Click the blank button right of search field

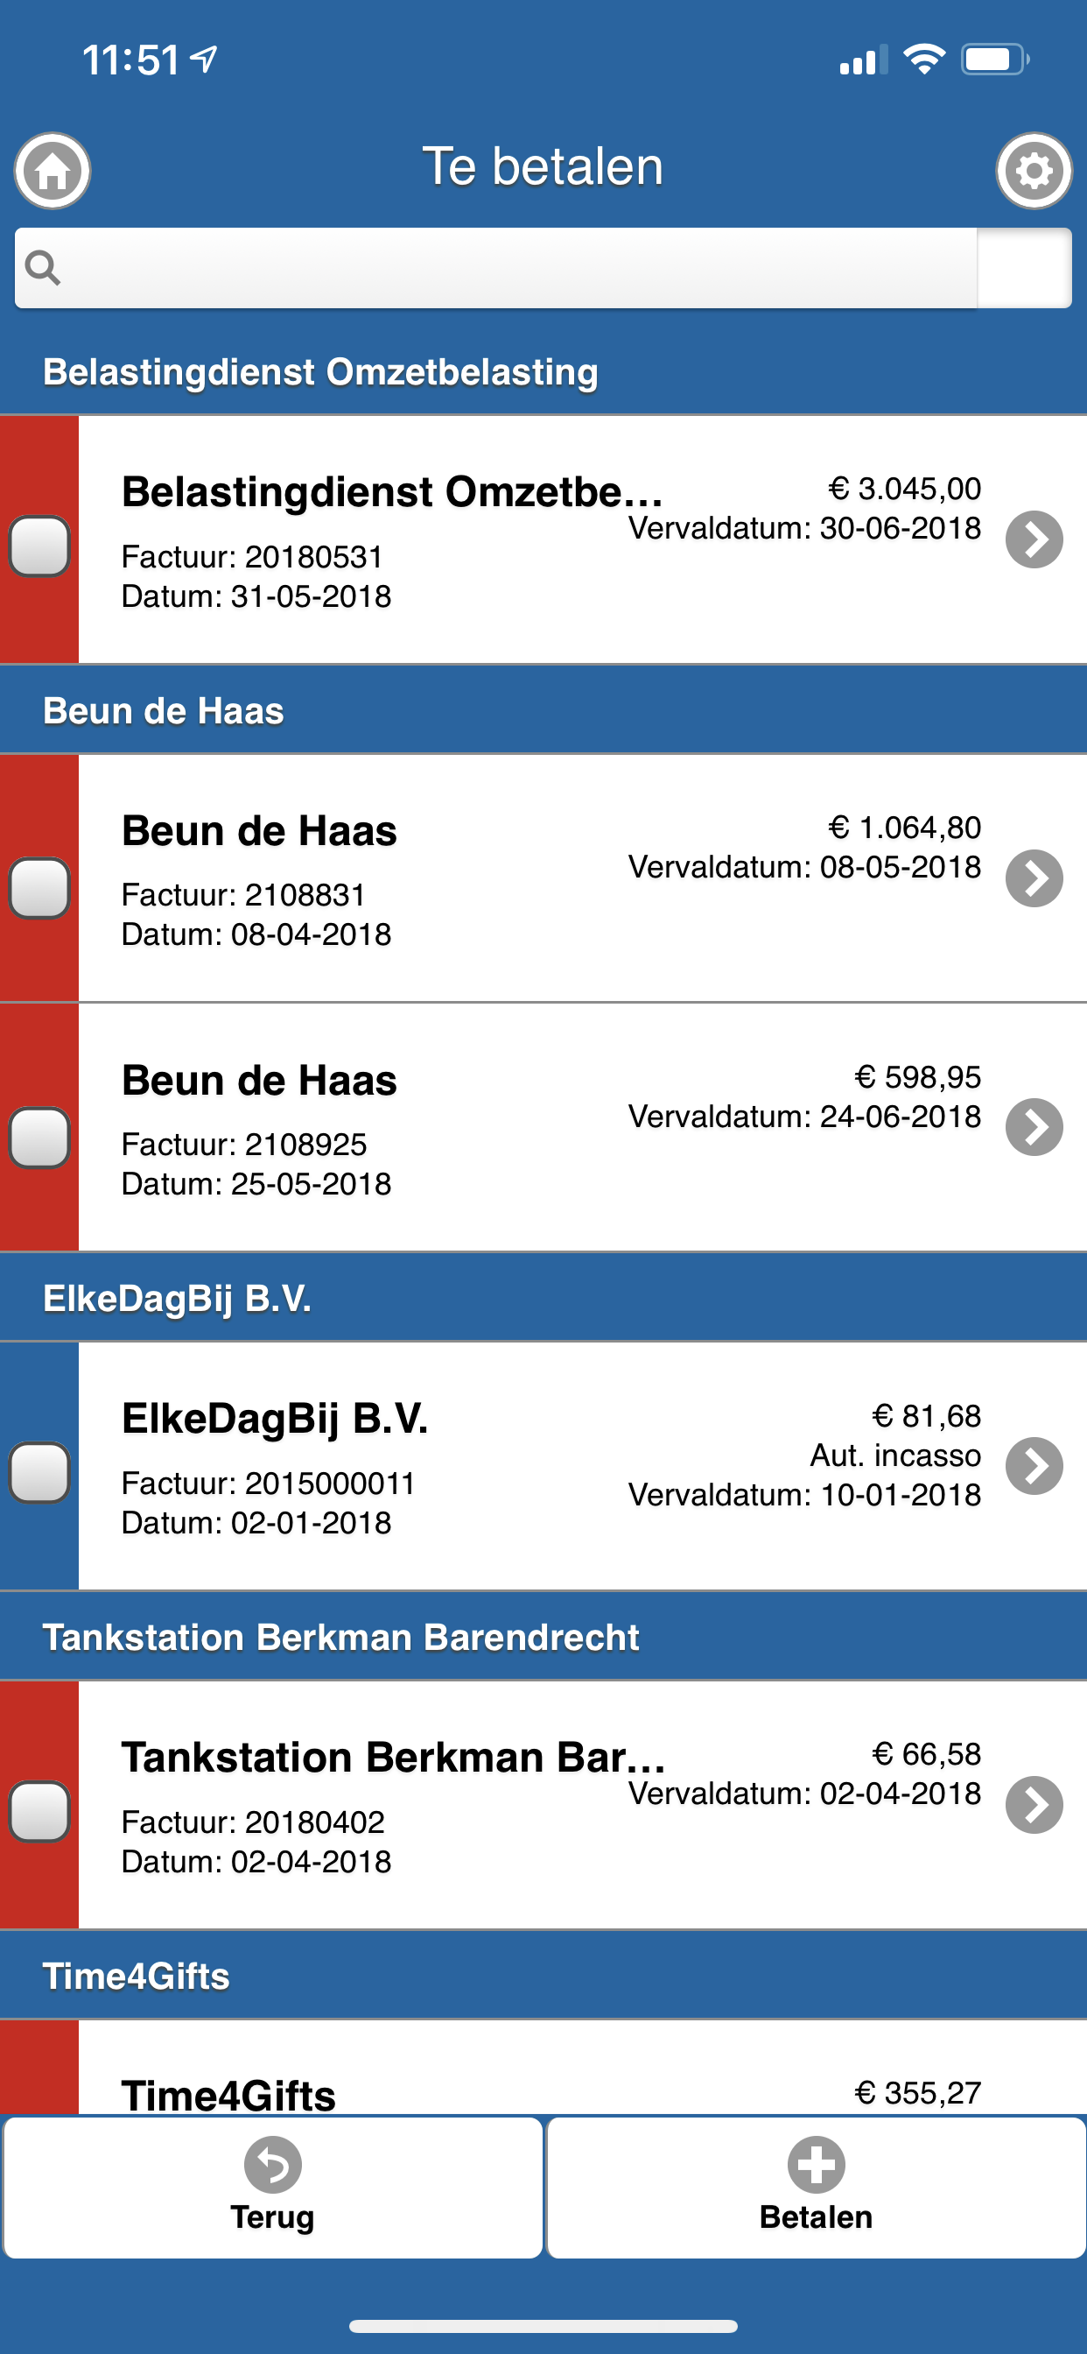(1024, 268)
